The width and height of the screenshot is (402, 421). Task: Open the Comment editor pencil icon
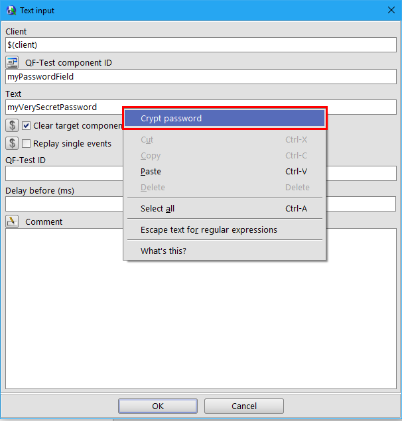(x=12, y=221)
